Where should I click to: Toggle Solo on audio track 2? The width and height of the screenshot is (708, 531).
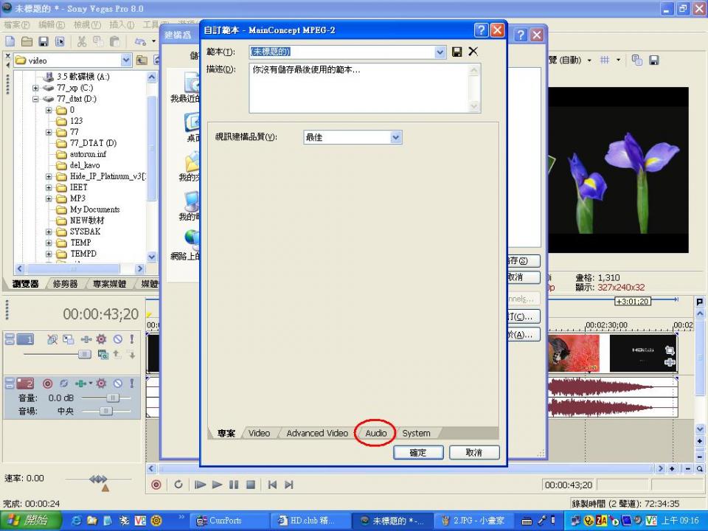click(x=132, y=383)
